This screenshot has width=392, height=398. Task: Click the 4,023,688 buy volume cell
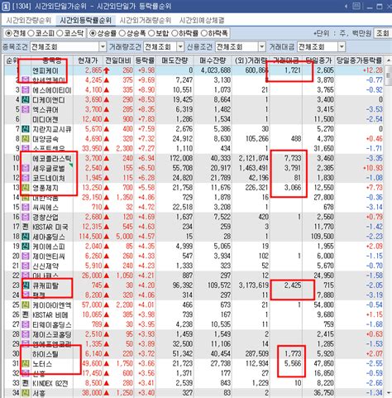(216, 70)
